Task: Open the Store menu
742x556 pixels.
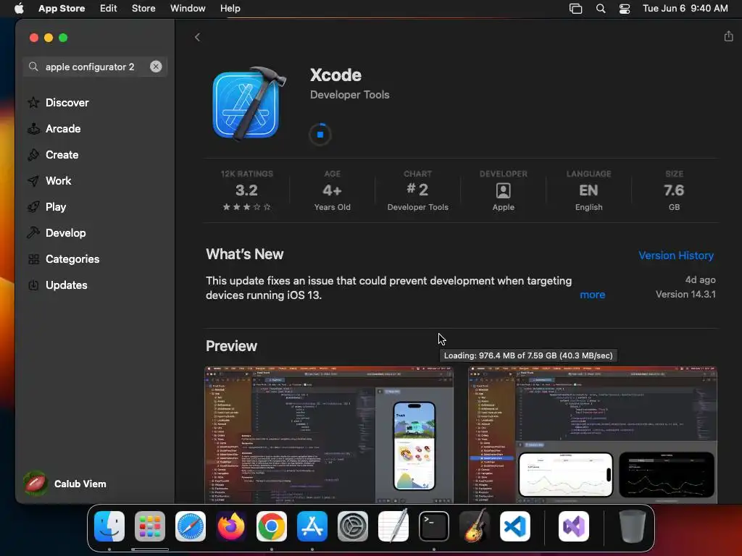Action: click(x=143, y=8)
